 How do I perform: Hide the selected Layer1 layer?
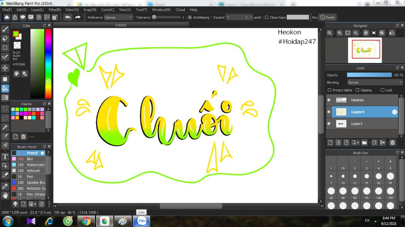pos(329,112)
